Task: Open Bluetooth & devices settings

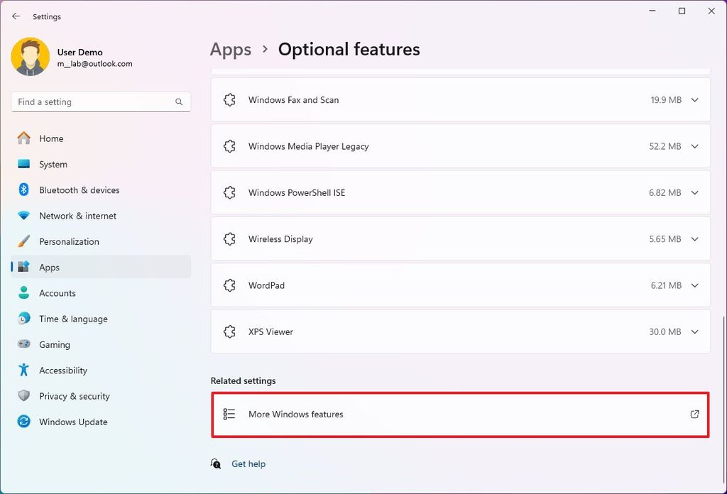Action: click(79, 190)
